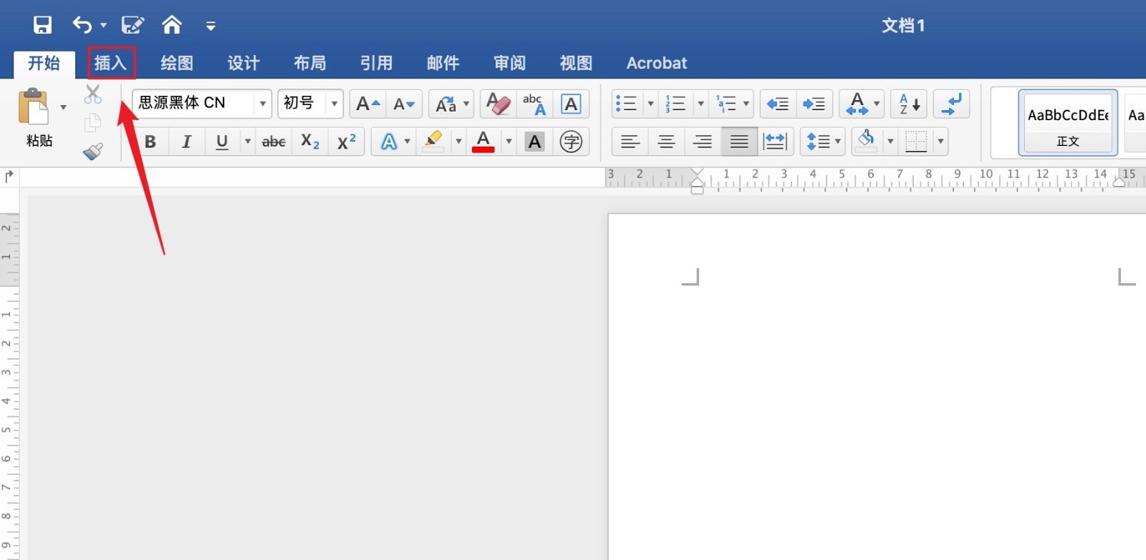
Task: Toggle Italic formatting
Action: [x=186, y=142]
